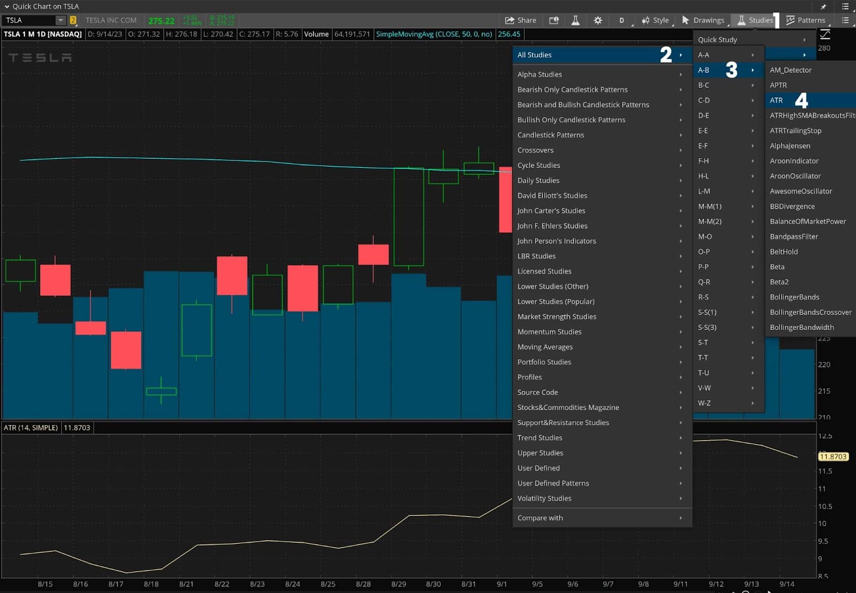This screenshot has height=593, width=856.
Task: Open the TSLA symbol dropdown arrow
Action: pos(60,20)
